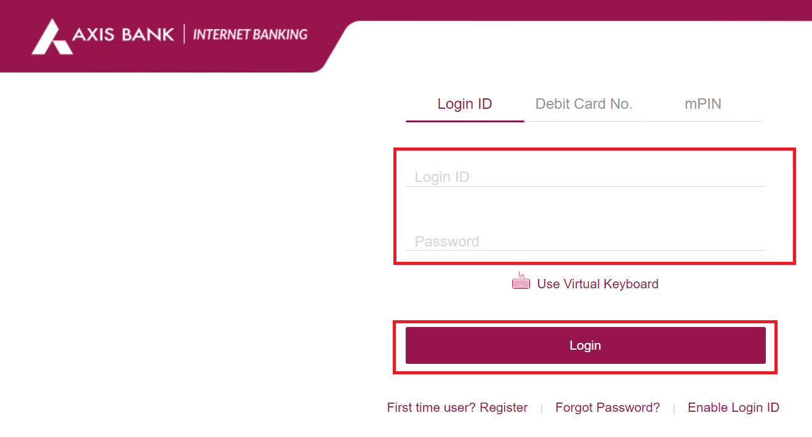Select the Enable Login ID link
The width and height of the screenshot is (812, 437).
point(733,407)
